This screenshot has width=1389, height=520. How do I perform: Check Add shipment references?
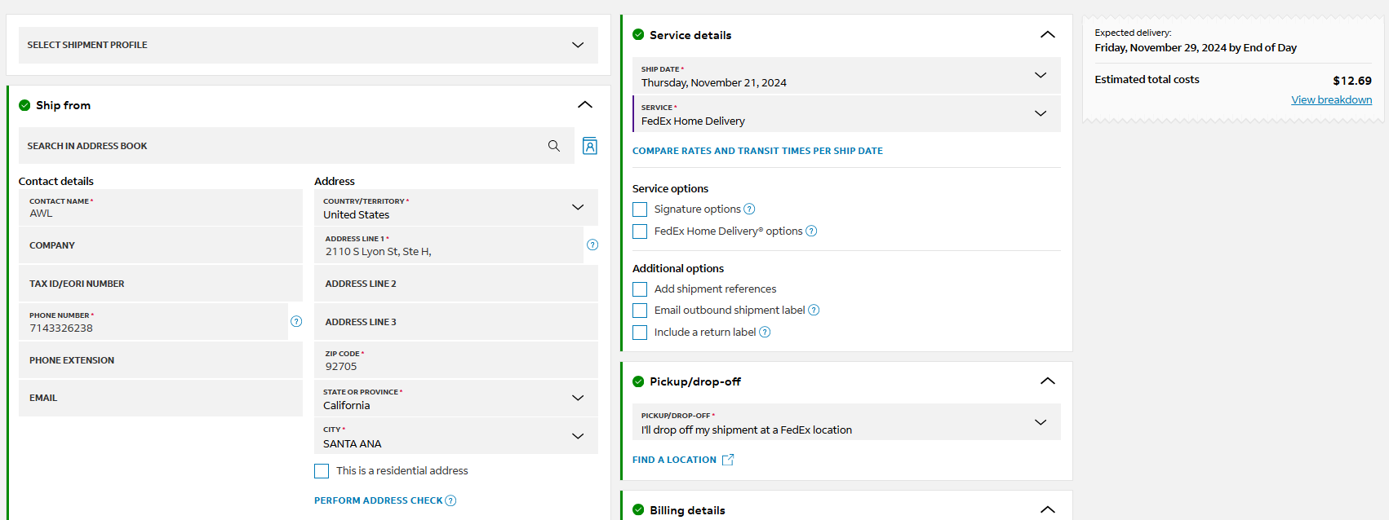click(640, 289)
